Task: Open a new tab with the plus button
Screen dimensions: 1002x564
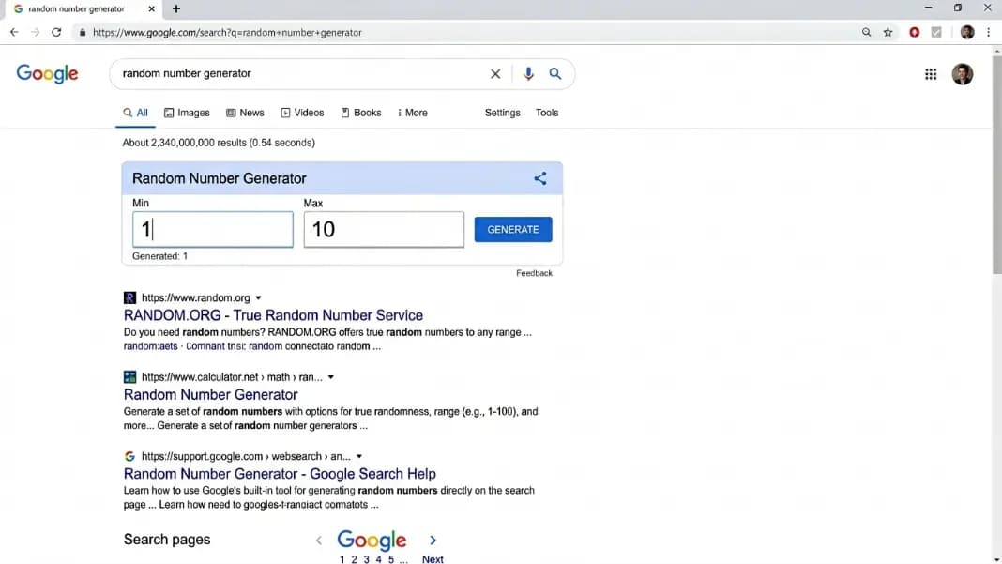Action: pyautogui.click(x=176, y=9)
